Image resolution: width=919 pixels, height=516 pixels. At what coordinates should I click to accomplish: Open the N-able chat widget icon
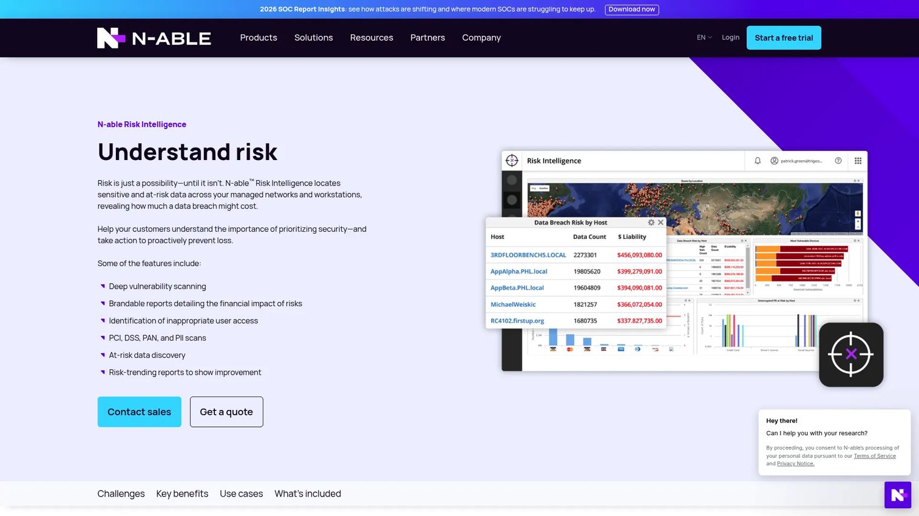898,495
